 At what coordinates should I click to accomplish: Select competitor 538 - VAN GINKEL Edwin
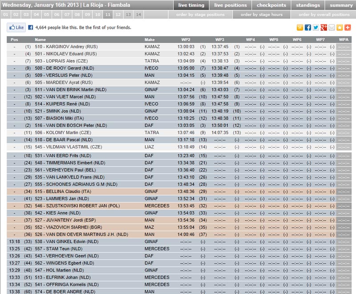tap(67, 241)
